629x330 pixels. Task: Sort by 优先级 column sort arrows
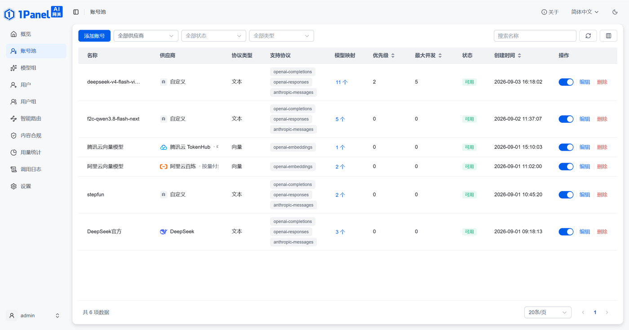click(393, 56)
